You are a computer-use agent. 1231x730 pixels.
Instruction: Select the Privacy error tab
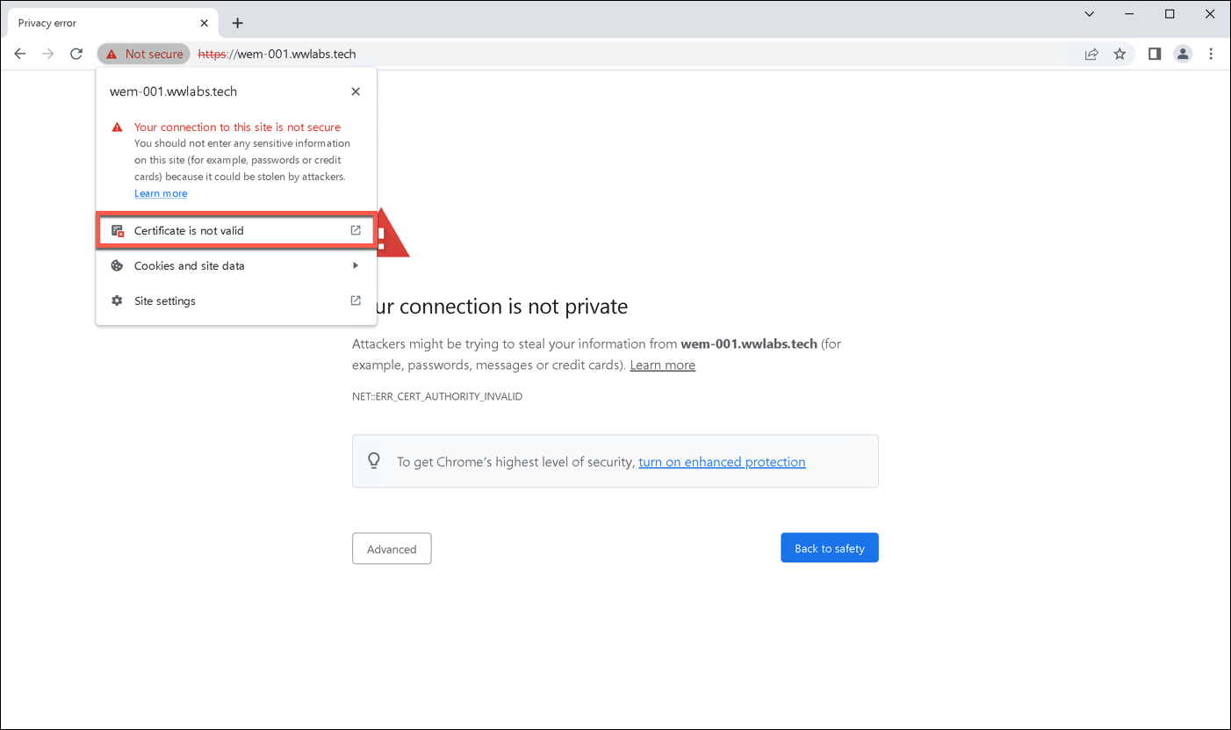[x=97, y=23]
